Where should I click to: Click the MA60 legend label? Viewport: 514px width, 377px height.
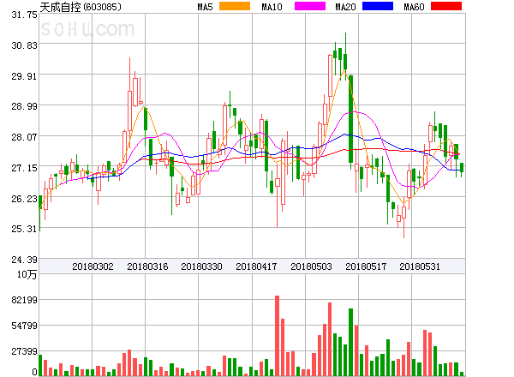tap(414, 7)
